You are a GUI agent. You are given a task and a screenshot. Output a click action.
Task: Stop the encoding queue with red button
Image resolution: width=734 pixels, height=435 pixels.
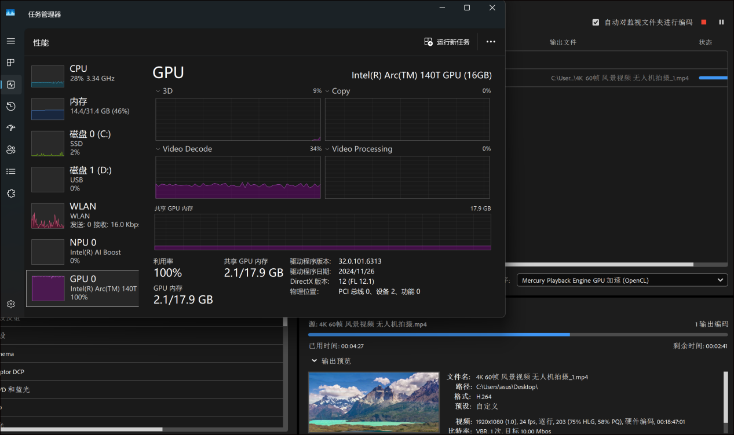[704, 22]
